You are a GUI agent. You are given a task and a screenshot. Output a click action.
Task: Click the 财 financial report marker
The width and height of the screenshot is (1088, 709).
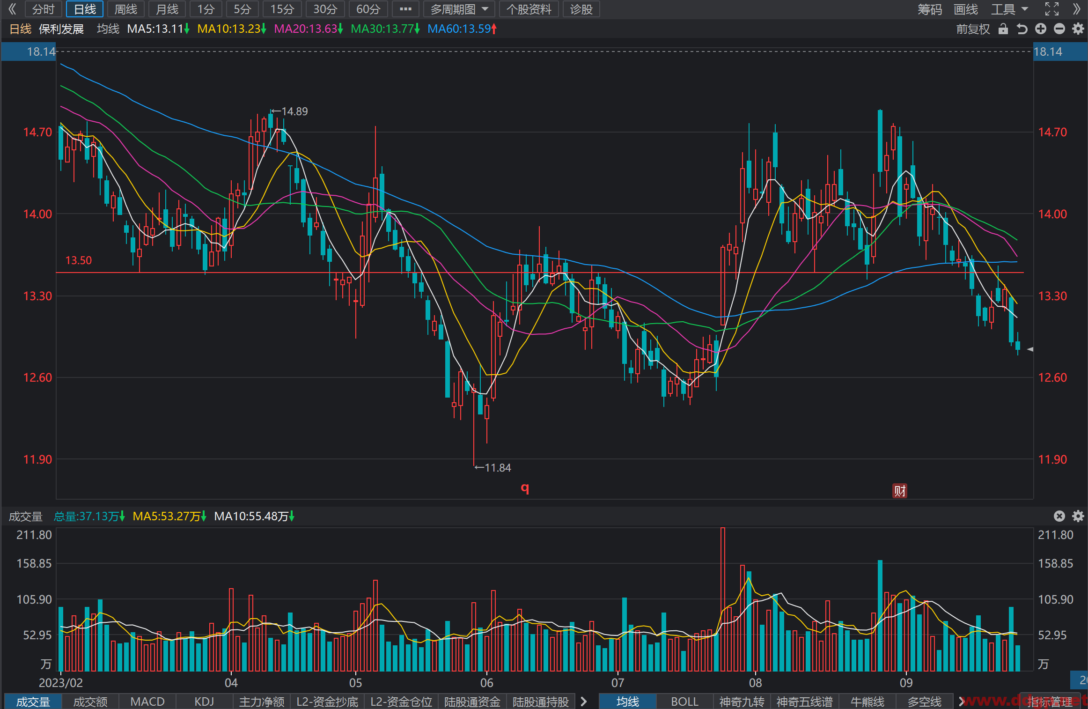[x=899, y=490]
